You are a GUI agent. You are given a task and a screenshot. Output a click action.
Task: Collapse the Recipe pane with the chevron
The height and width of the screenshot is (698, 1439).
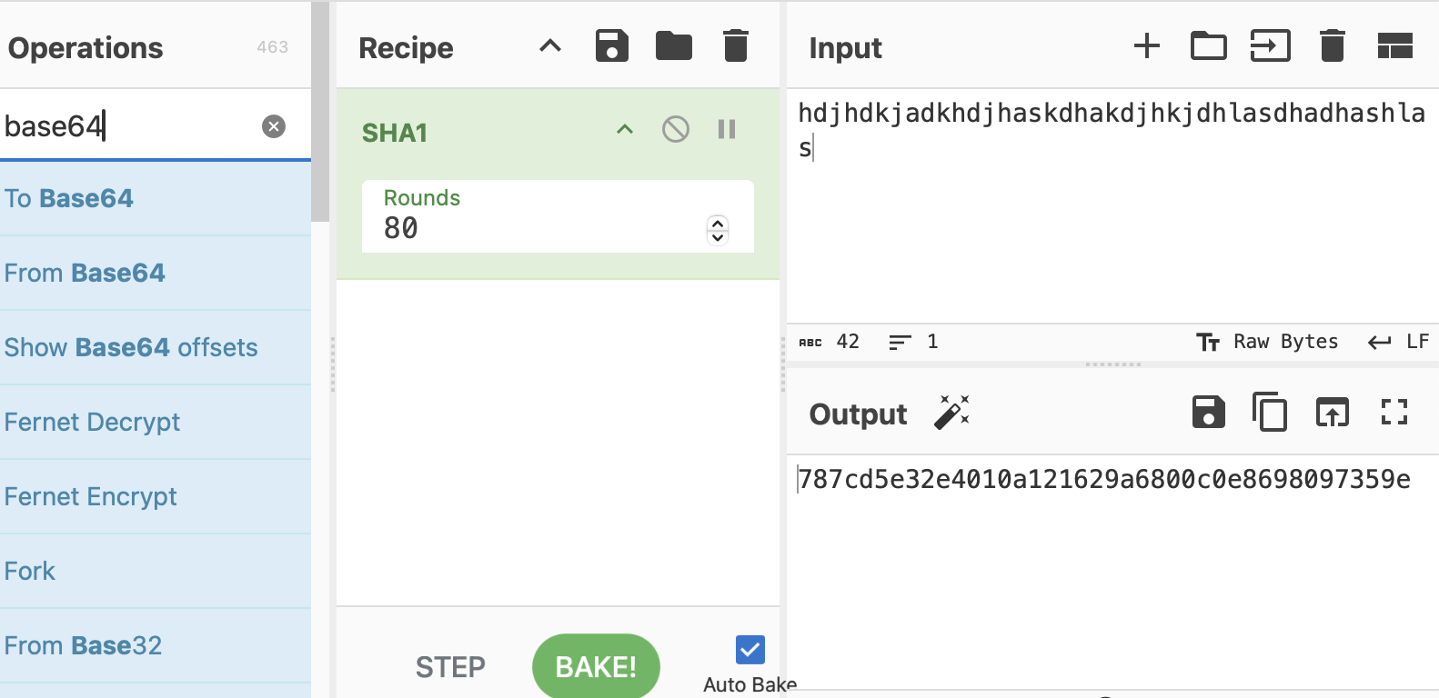pyautogui.click(x=550, y=45)
